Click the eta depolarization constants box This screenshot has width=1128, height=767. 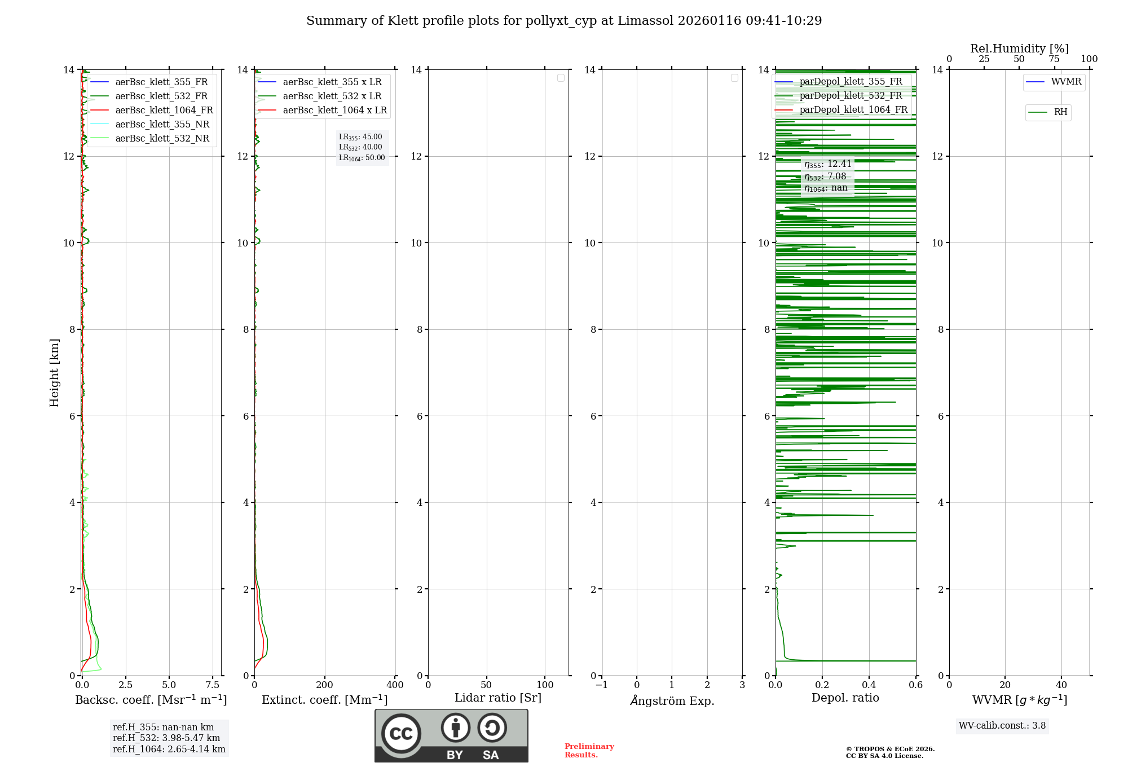[827, 176]
